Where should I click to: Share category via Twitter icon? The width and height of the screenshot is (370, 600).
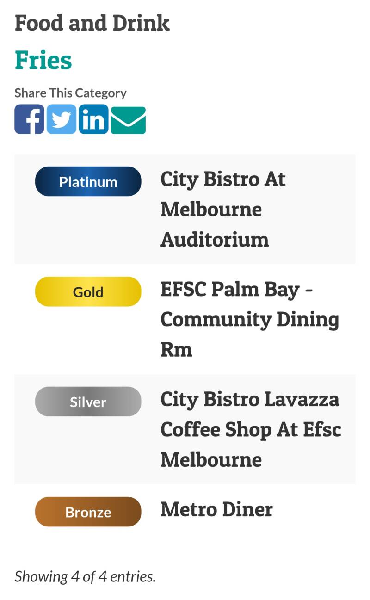[62, 119]
